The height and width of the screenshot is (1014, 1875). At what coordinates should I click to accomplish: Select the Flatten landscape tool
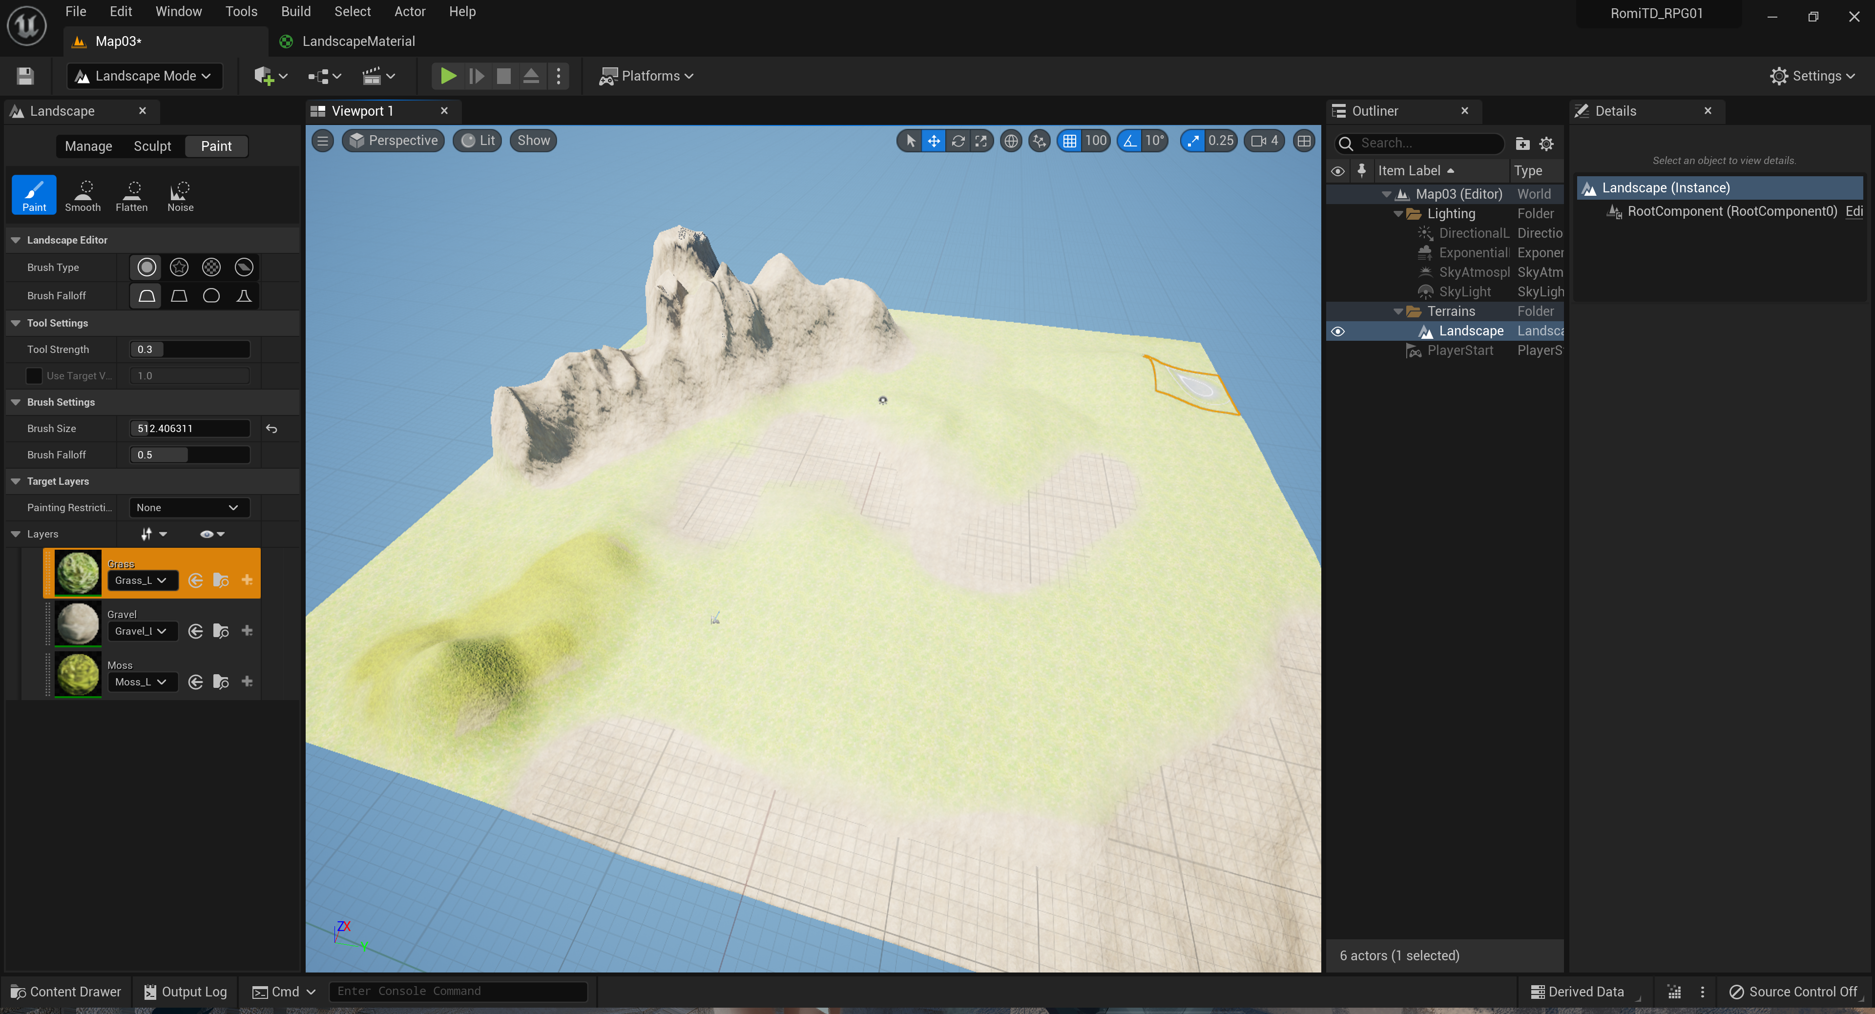[132, 195]
